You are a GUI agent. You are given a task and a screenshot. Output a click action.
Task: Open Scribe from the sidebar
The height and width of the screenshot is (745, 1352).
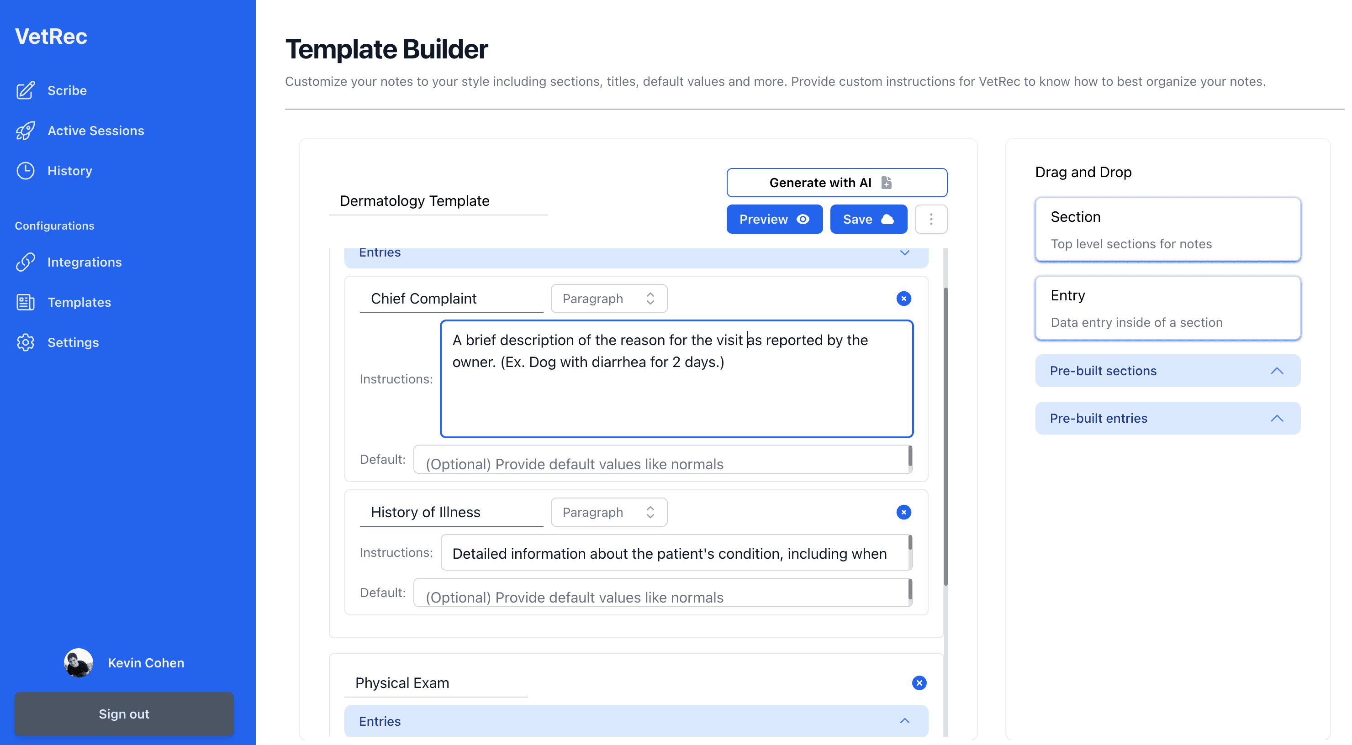[x=67, y=90]
